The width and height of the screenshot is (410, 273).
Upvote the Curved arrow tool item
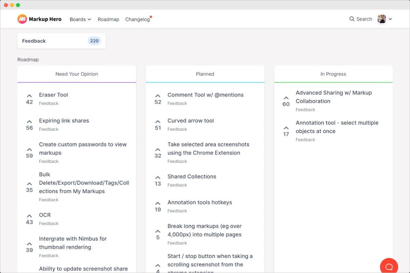click(158, 125)
